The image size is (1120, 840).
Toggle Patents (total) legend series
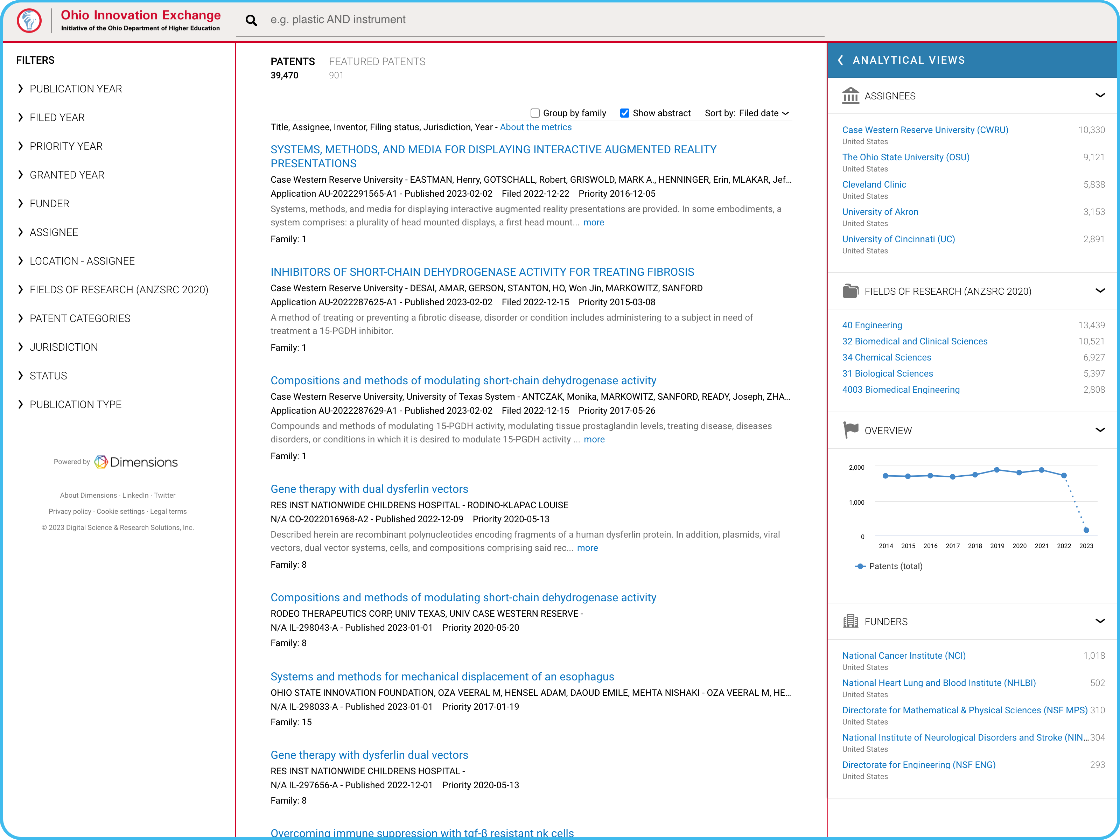pyautogui.click(x=889, y=566)
